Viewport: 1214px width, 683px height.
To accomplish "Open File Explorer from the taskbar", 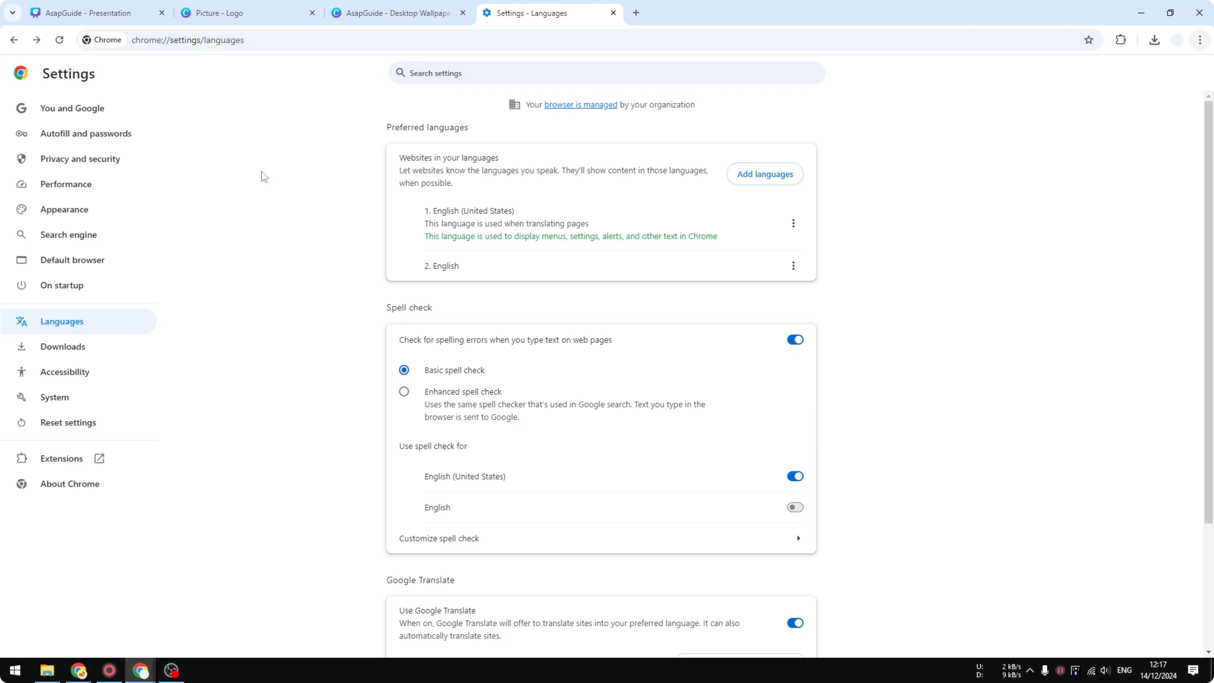I will 47,670.
